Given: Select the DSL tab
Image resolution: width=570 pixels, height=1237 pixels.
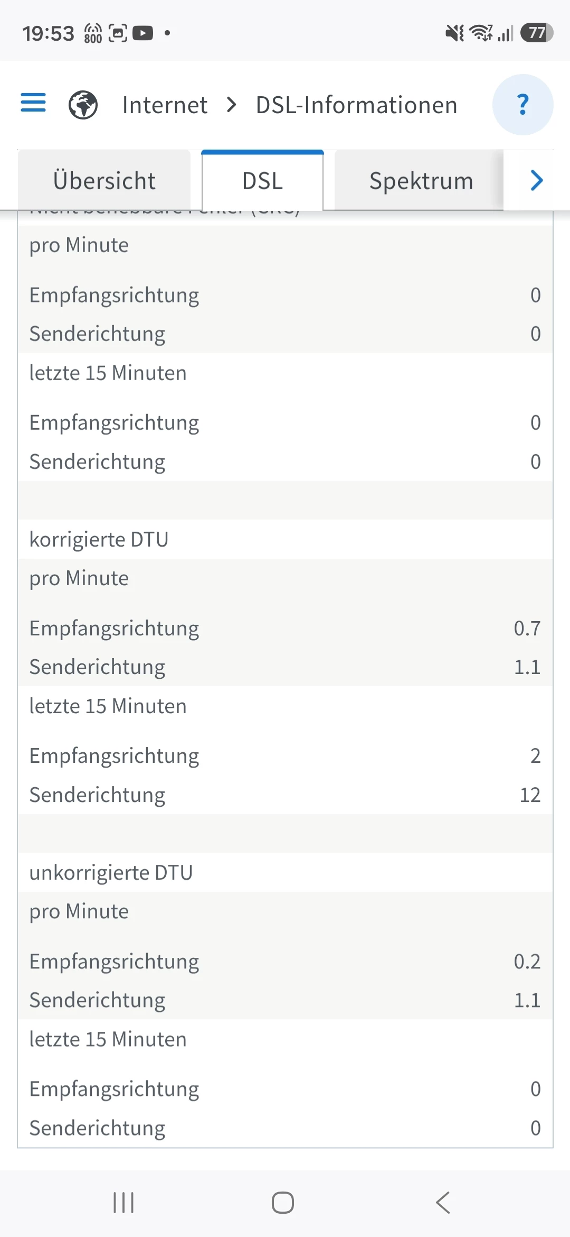Looking at the screenshot, I should 262,180.
